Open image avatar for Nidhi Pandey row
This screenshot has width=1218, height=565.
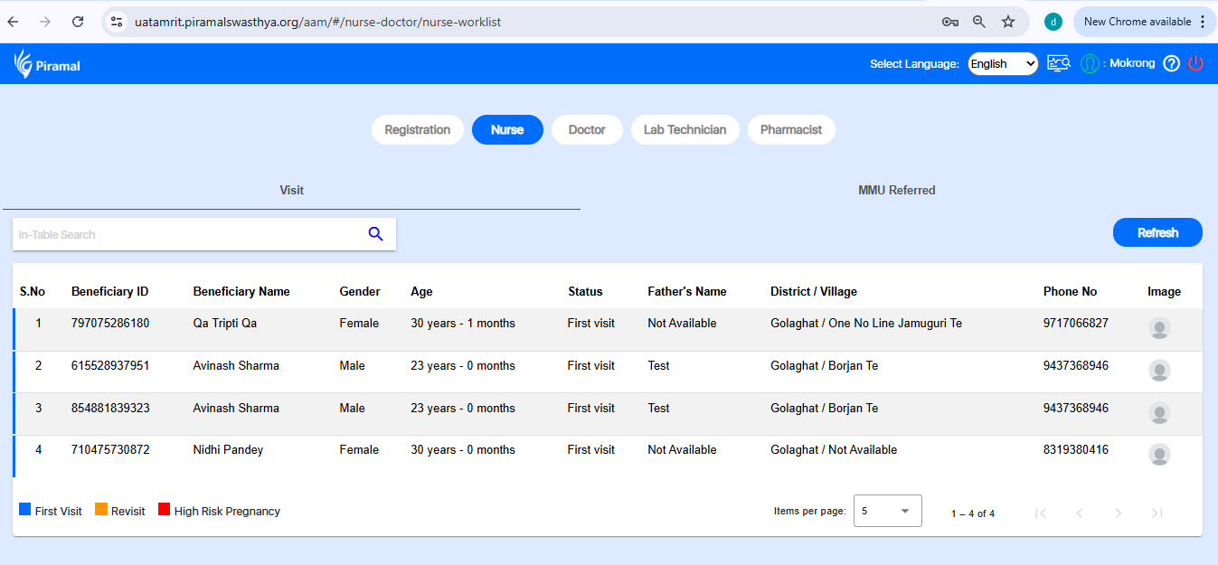[1159, 455]
